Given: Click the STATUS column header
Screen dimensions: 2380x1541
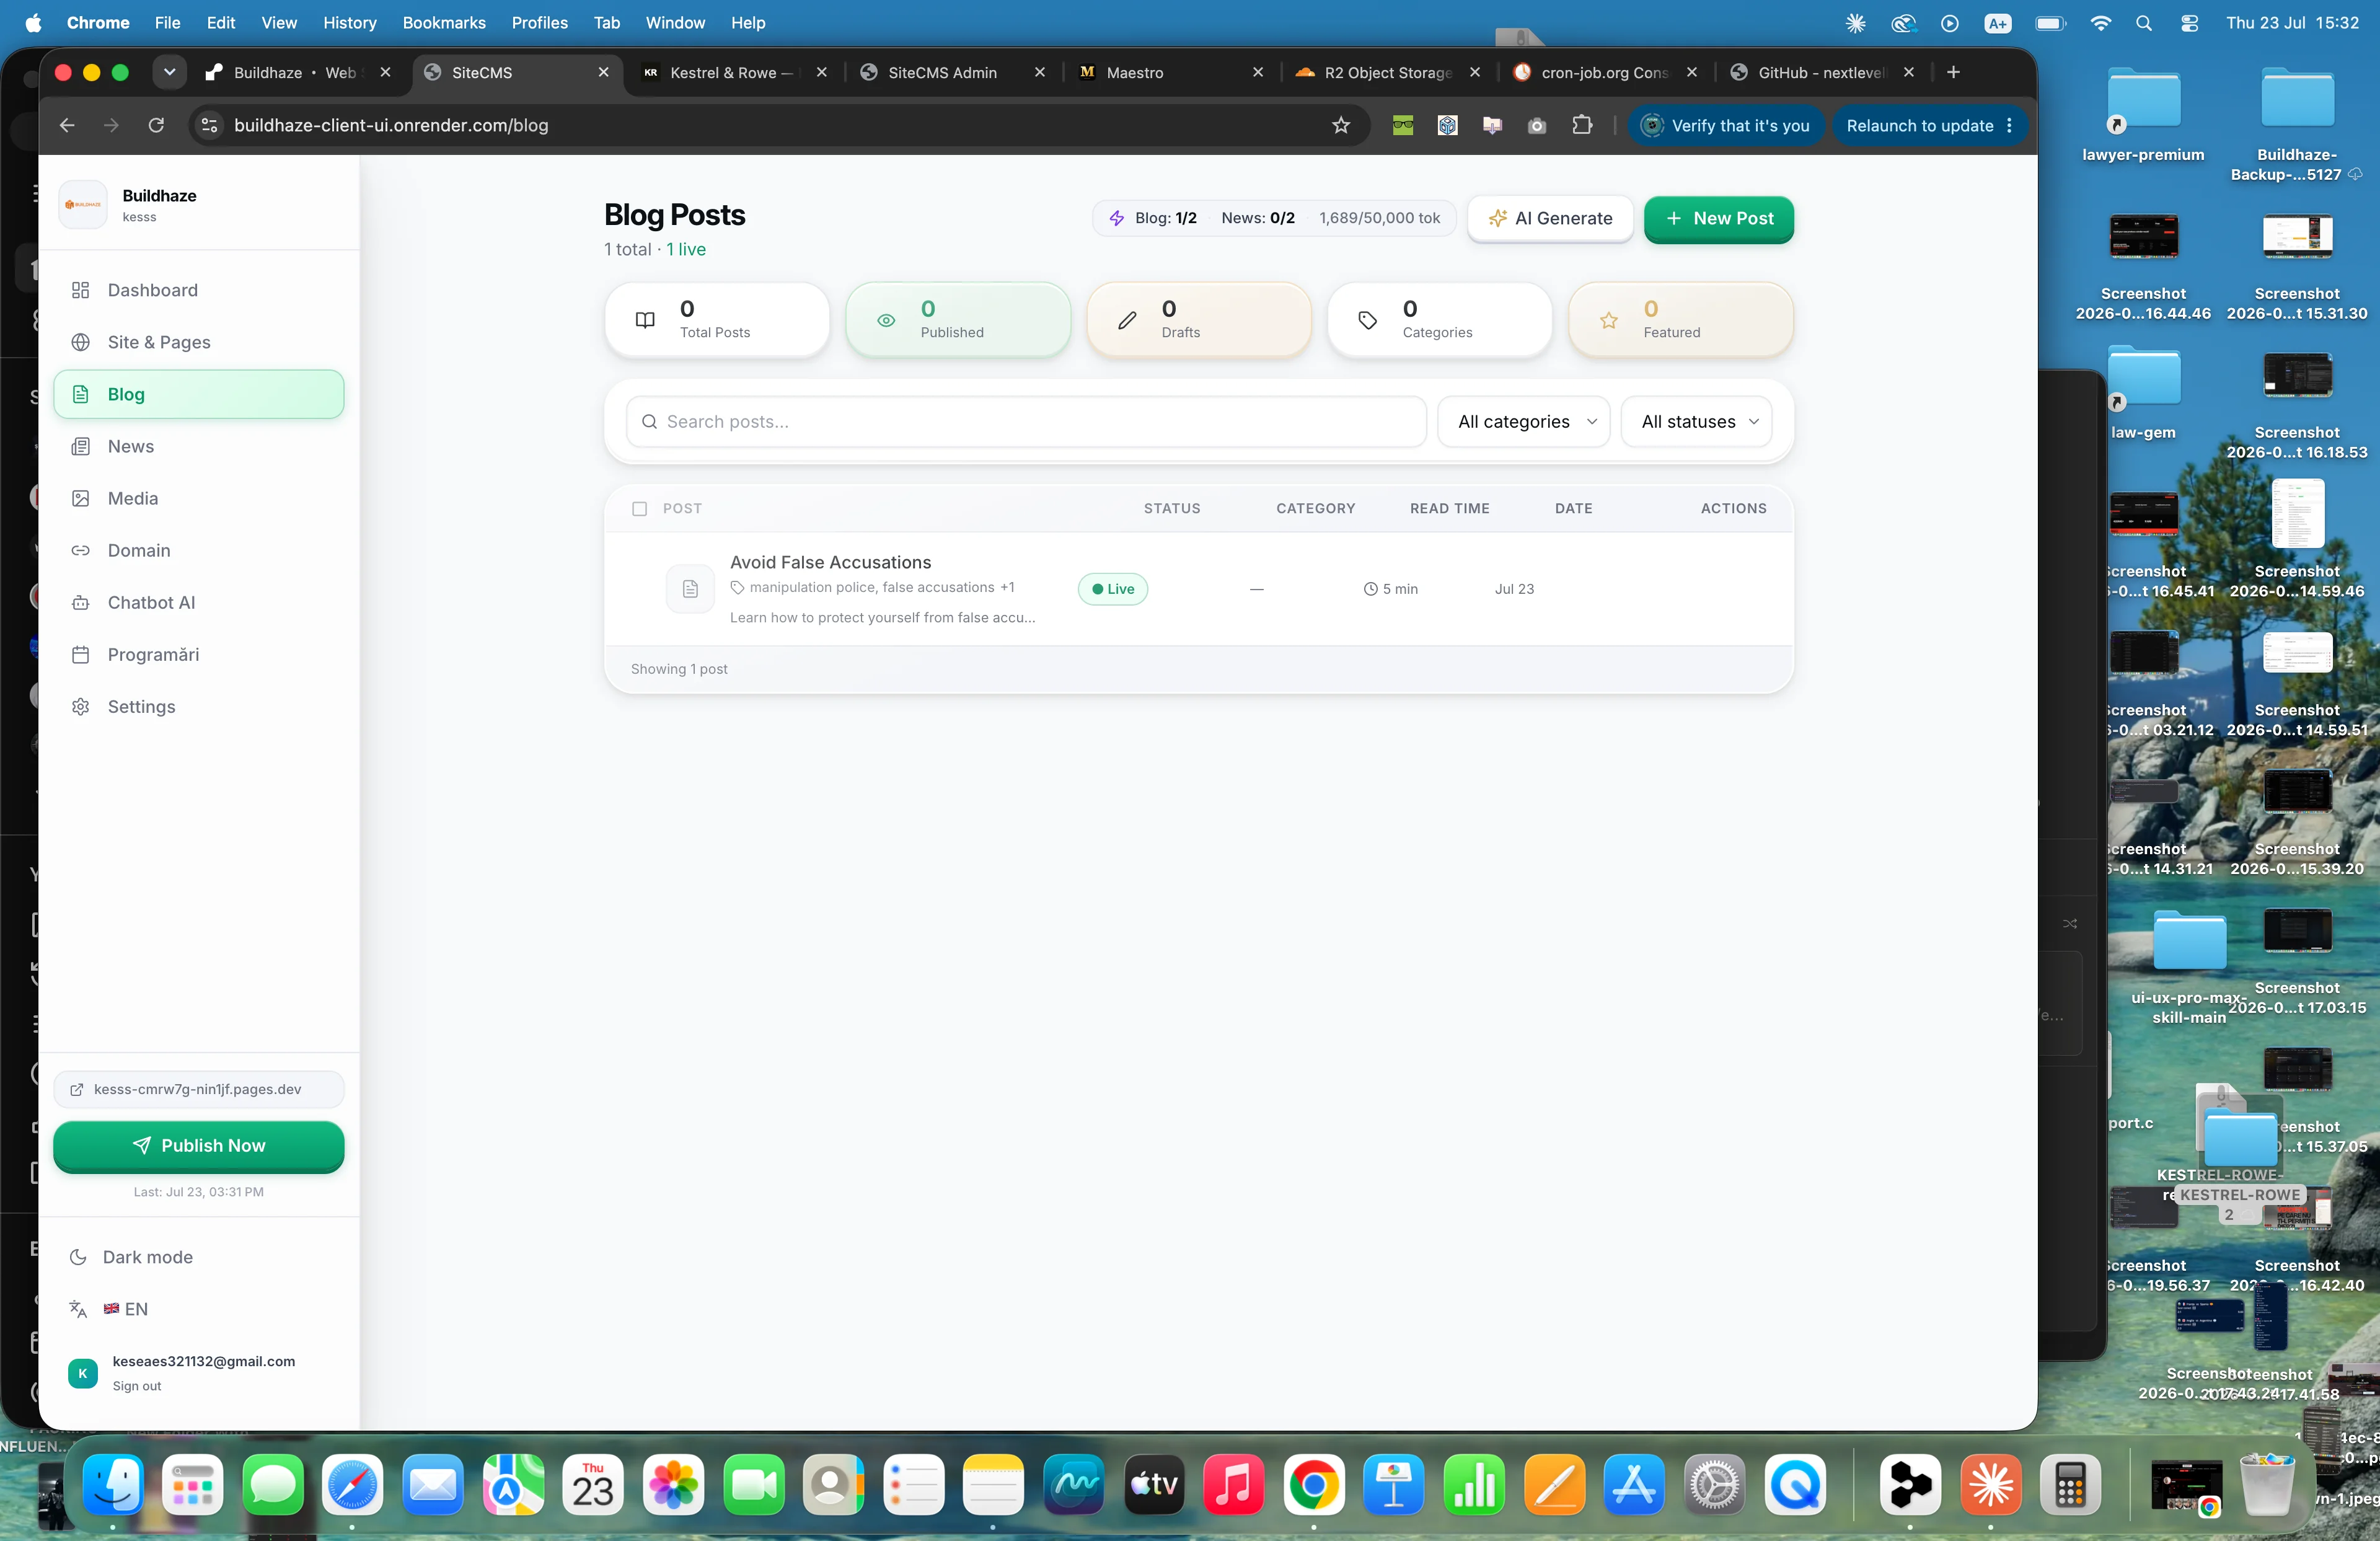Looking at the screenshot, I should [1171, 509].
